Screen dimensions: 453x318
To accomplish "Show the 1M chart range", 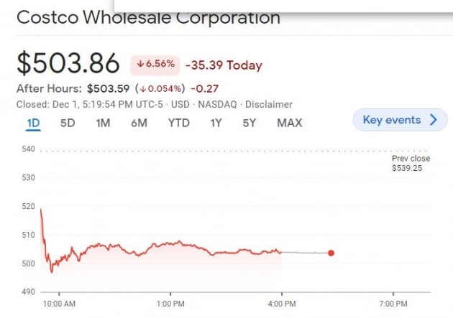I will pyautogui.click(x=103, y=123).
